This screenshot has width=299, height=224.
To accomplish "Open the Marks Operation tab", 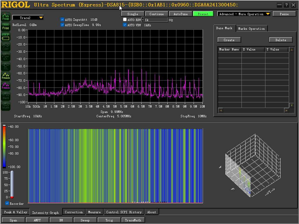I will [251, 29].
